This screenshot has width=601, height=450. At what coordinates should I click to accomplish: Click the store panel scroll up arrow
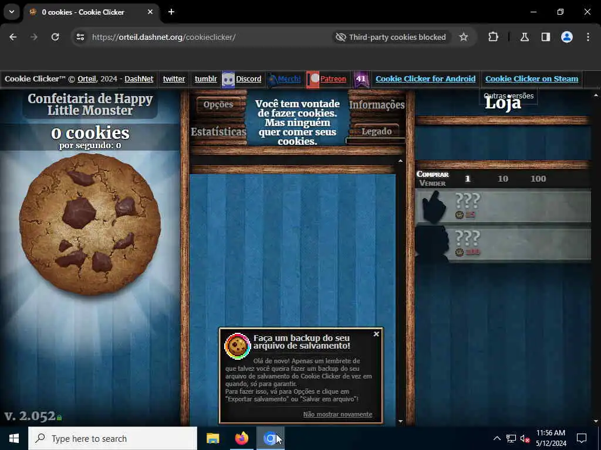click(x=596, y=95)
